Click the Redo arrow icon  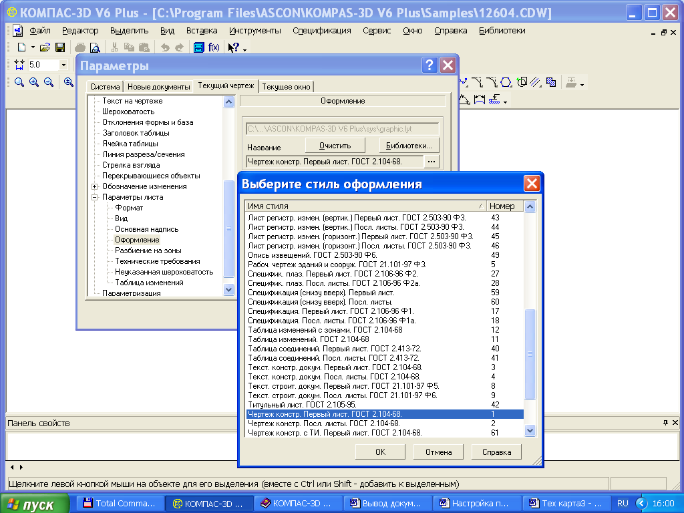tap(179, 47)
